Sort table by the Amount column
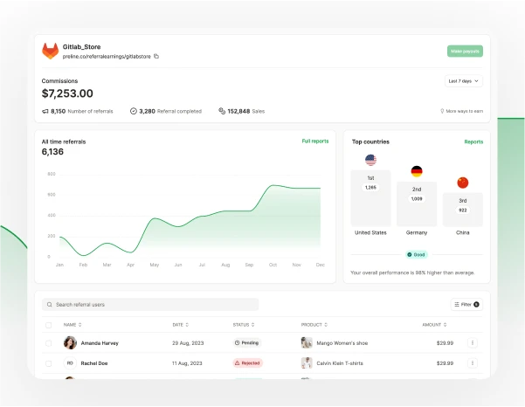Screen dimensions: 525x407 [434, 325]
